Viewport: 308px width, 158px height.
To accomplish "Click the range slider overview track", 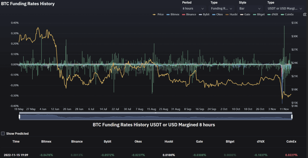I will 156,116.
